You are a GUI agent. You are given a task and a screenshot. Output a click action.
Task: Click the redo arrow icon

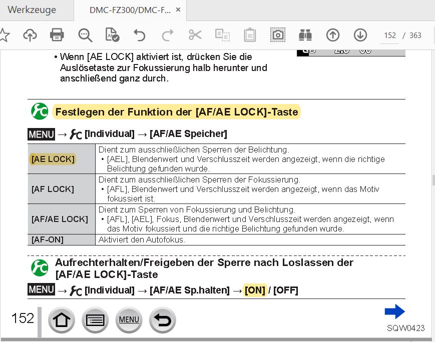(167, 35)
